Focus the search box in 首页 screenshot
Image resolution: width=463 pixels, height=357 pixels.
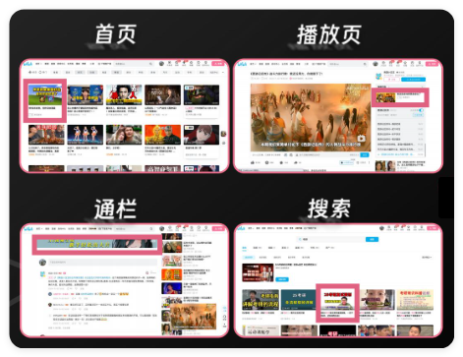pyautogui.click(x=134, y=64)
